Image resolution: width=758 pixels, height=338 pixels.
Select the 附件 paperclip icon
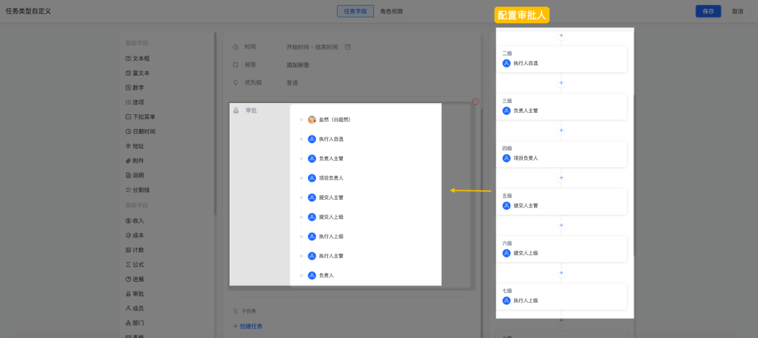(128, 161)
